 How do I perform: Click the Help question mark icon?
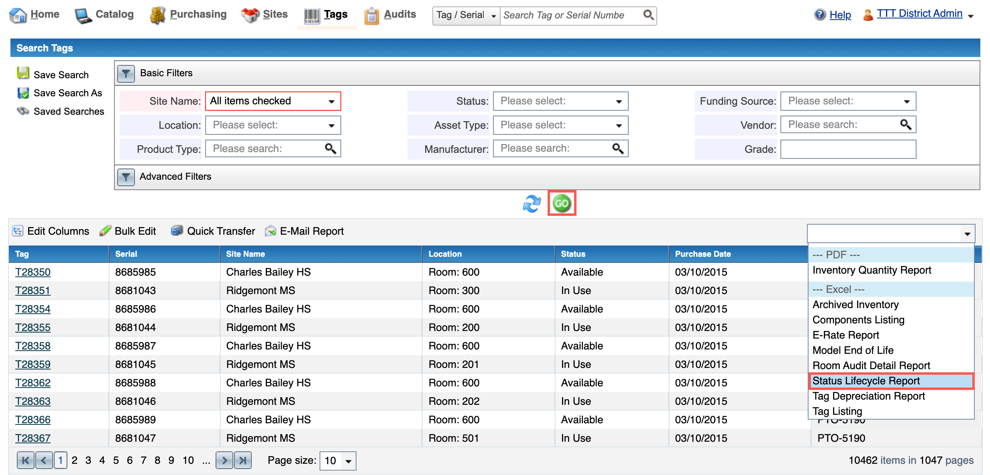point(820,15)
